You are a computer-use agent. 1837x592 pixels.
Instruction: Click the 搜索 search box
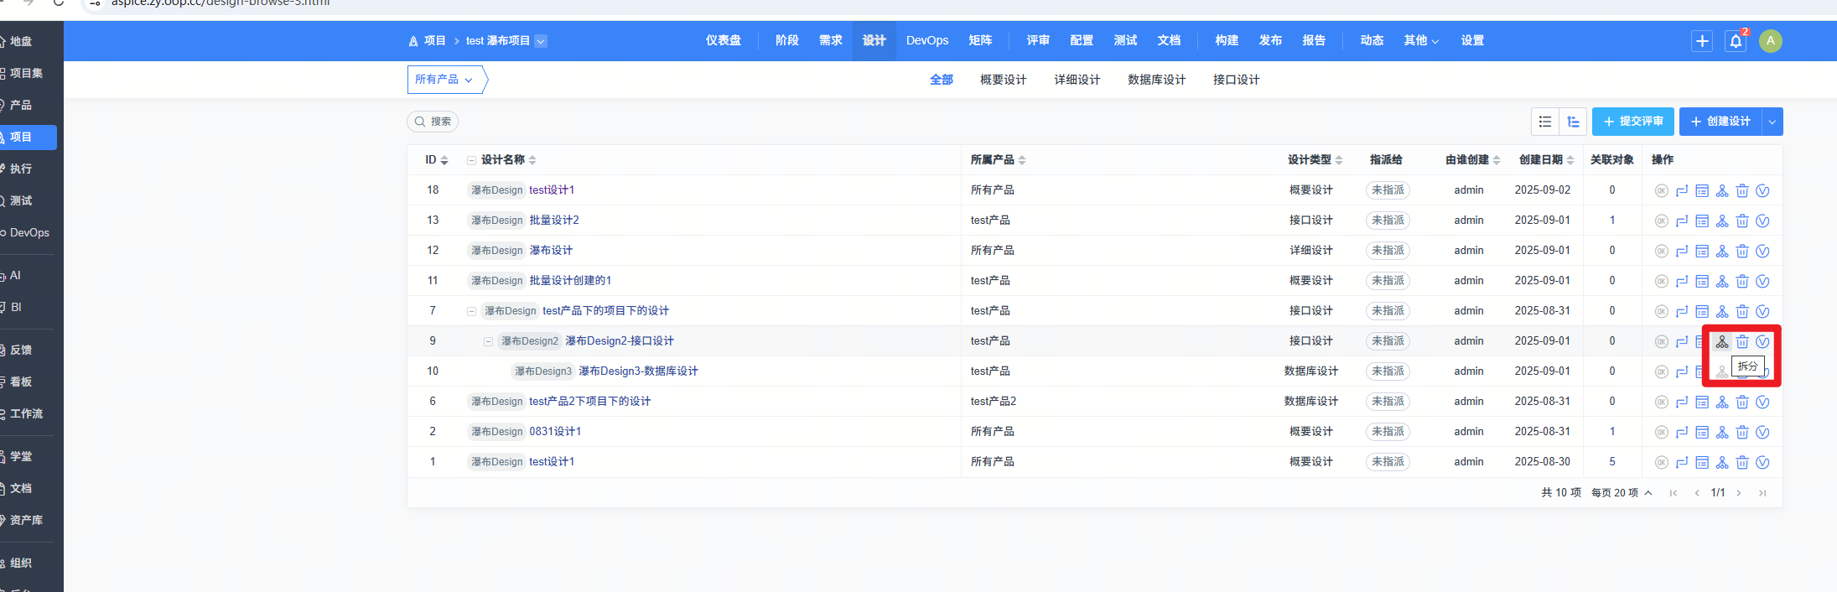[433, 122]
